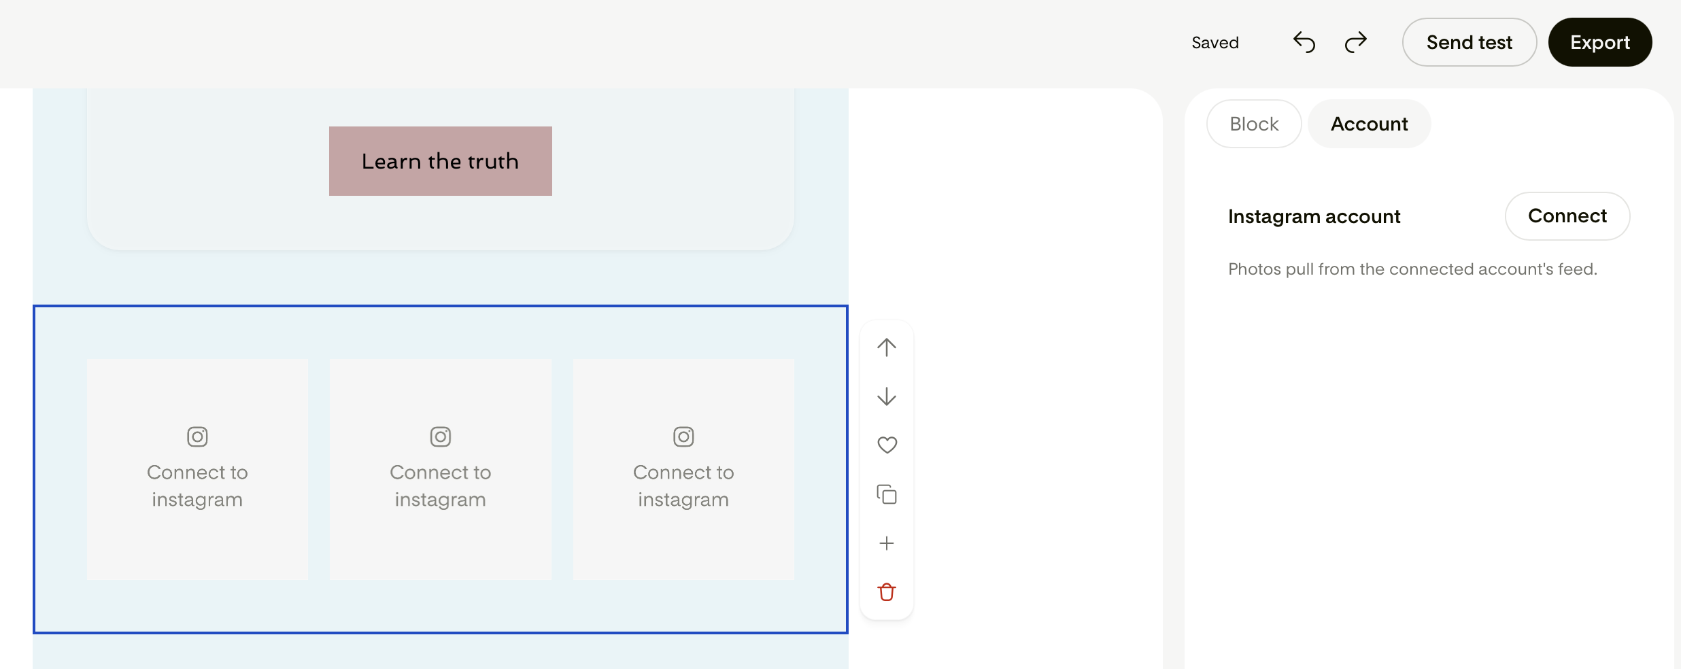Click Instagram icon in third placeholder
The image size is (1681, 669).
point(683,436)
